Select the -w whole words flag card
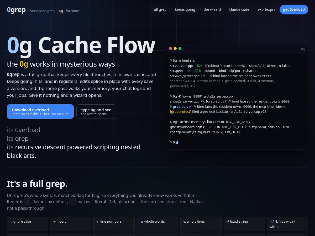This screenshot has height=236, width=315. tap(157, 224)
